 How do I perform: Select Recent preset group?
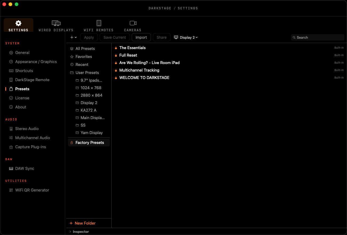89,65
